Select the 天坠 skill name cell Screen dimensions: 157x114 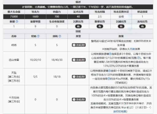[x=14, y=77]
